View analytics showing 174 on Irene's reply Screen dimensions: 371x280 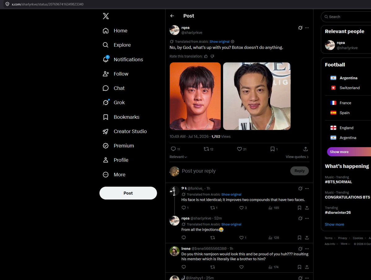(274, 267)
